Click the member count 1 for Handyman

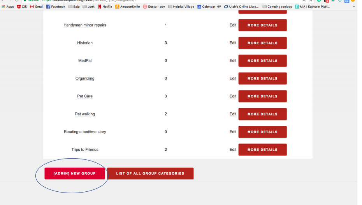[x=165, y=25]
